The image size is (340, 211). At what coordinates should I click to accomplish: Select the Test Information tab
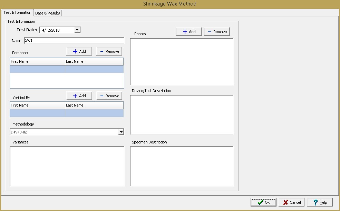click(17, 13)
